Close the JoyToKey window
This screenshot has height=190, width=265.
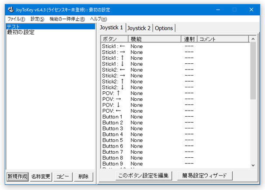click(251, 10)
